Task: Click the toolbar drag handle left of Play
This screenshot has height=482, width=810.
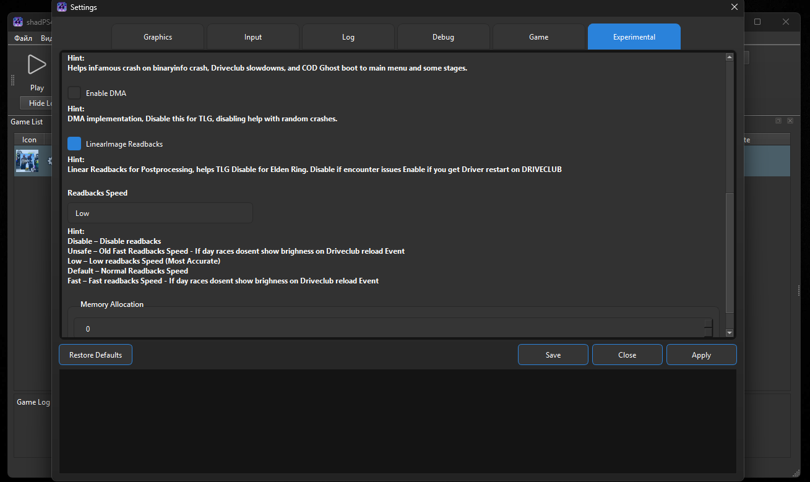Action: point(12,80)
